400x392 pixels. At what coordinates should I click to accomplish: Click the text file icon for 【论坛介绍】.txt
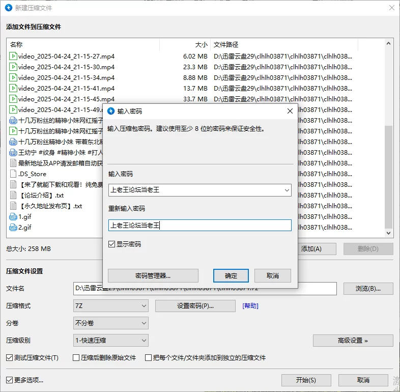14,195
